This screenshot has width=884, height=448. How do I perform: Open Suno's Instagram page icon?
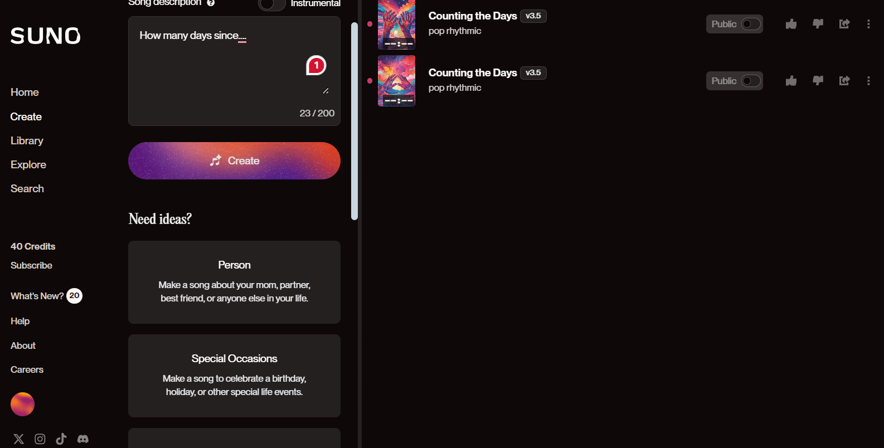40,439
